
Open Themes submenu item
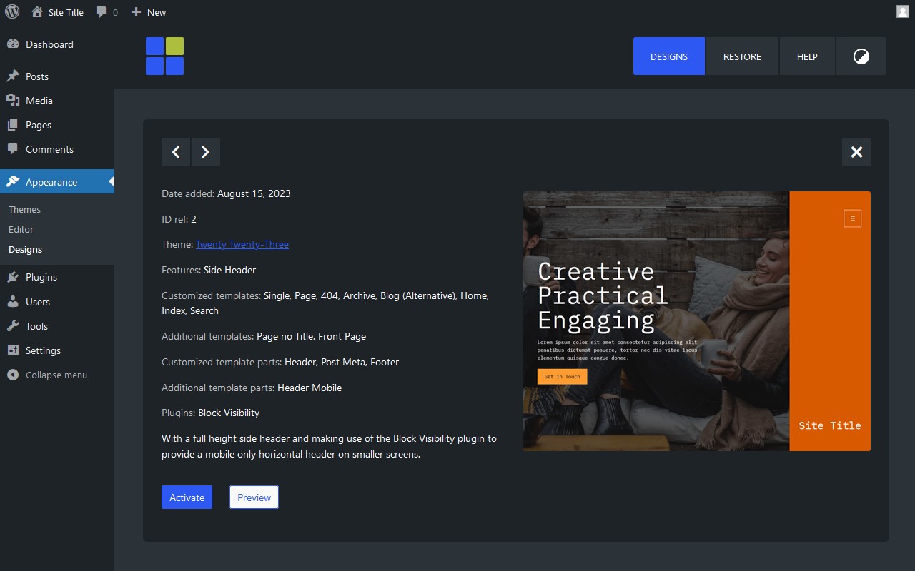(x=25, y=209)
